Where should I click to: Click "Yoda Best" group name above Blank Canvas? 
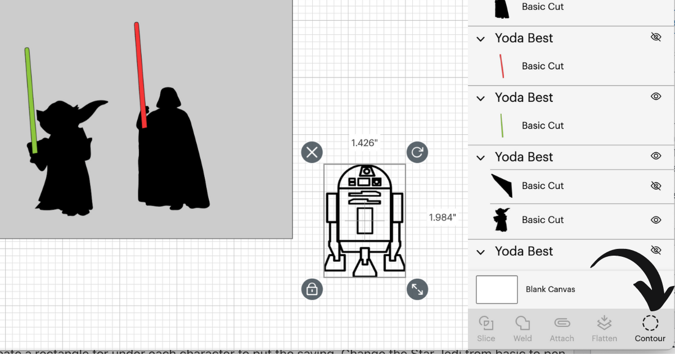(x=524, y=251)
